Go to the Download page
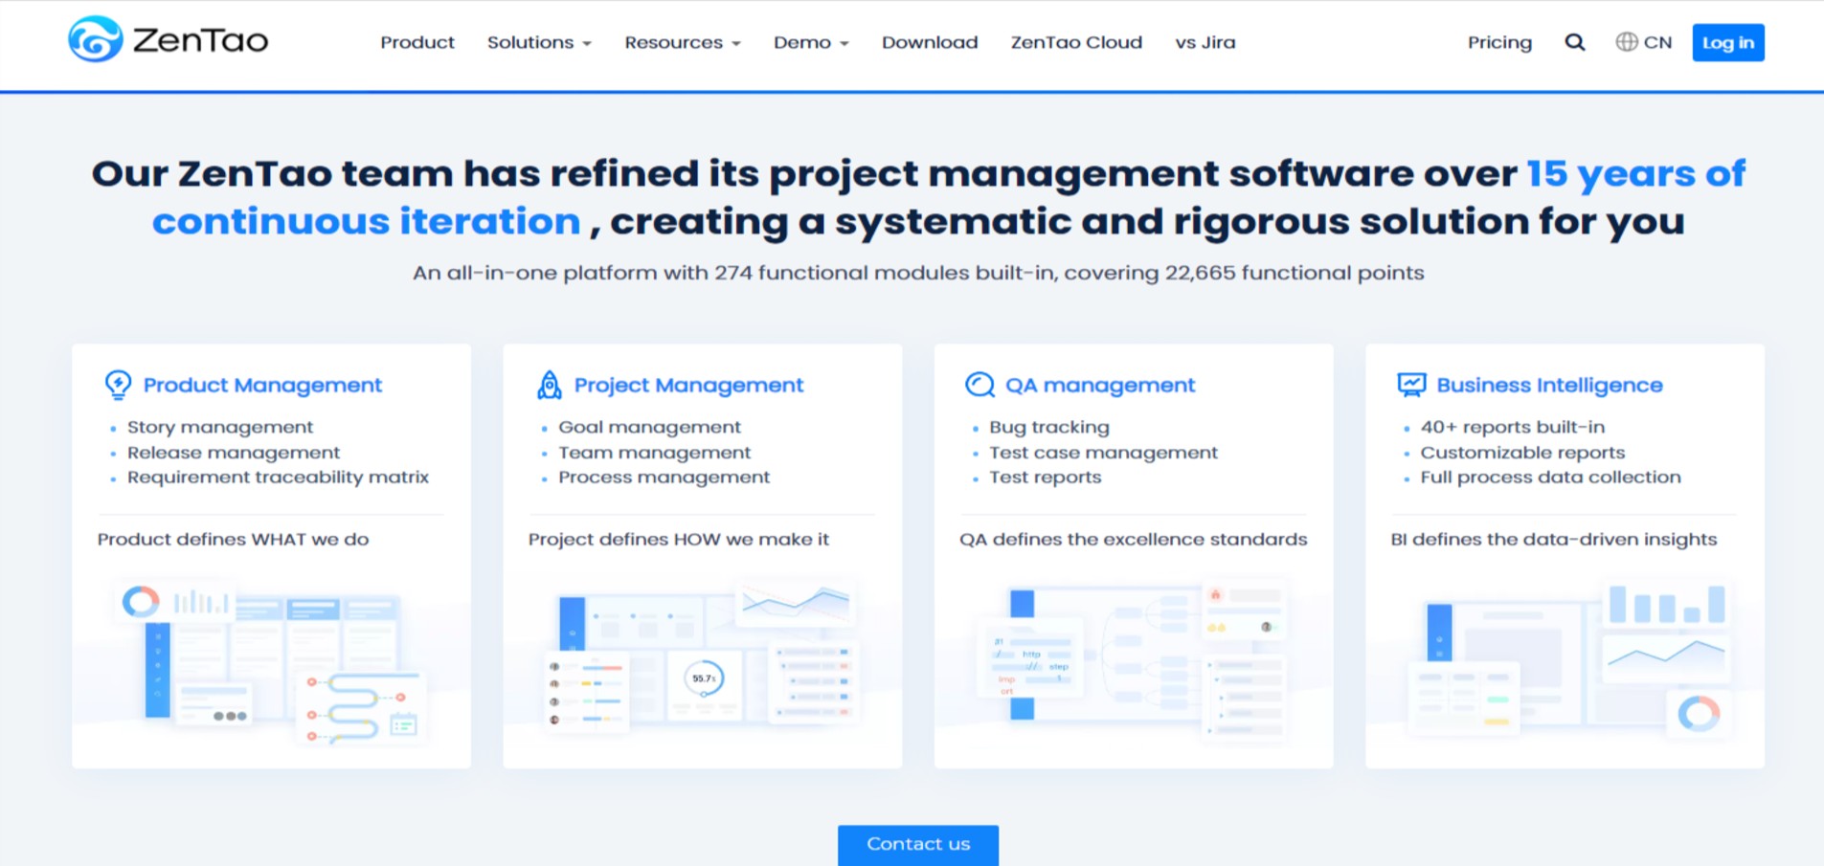 click(930, 42)
